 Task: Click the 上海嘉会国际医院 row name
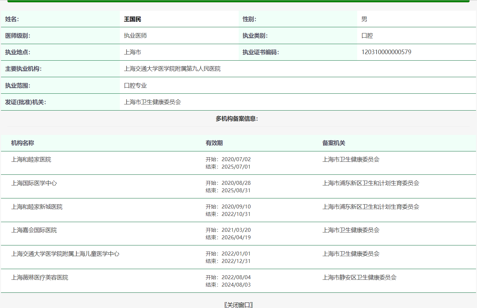click(x=34, y=230)
